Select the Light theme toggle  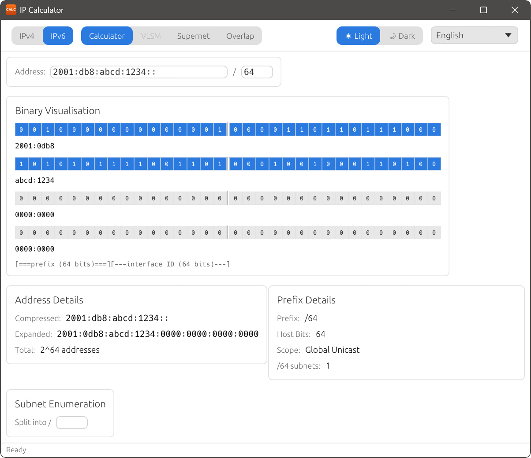[358, 36]
